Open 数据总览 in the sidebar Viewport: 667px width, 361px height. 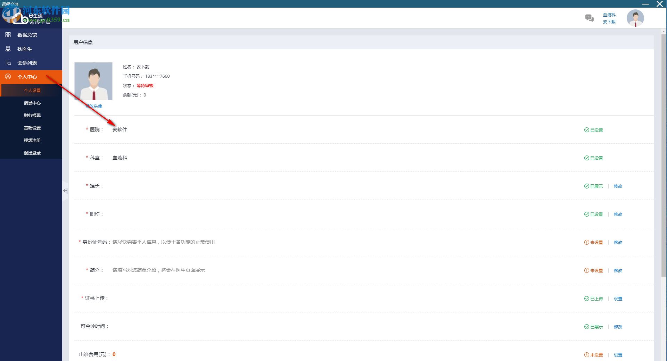pyautogui.click(x=31, y=35)
